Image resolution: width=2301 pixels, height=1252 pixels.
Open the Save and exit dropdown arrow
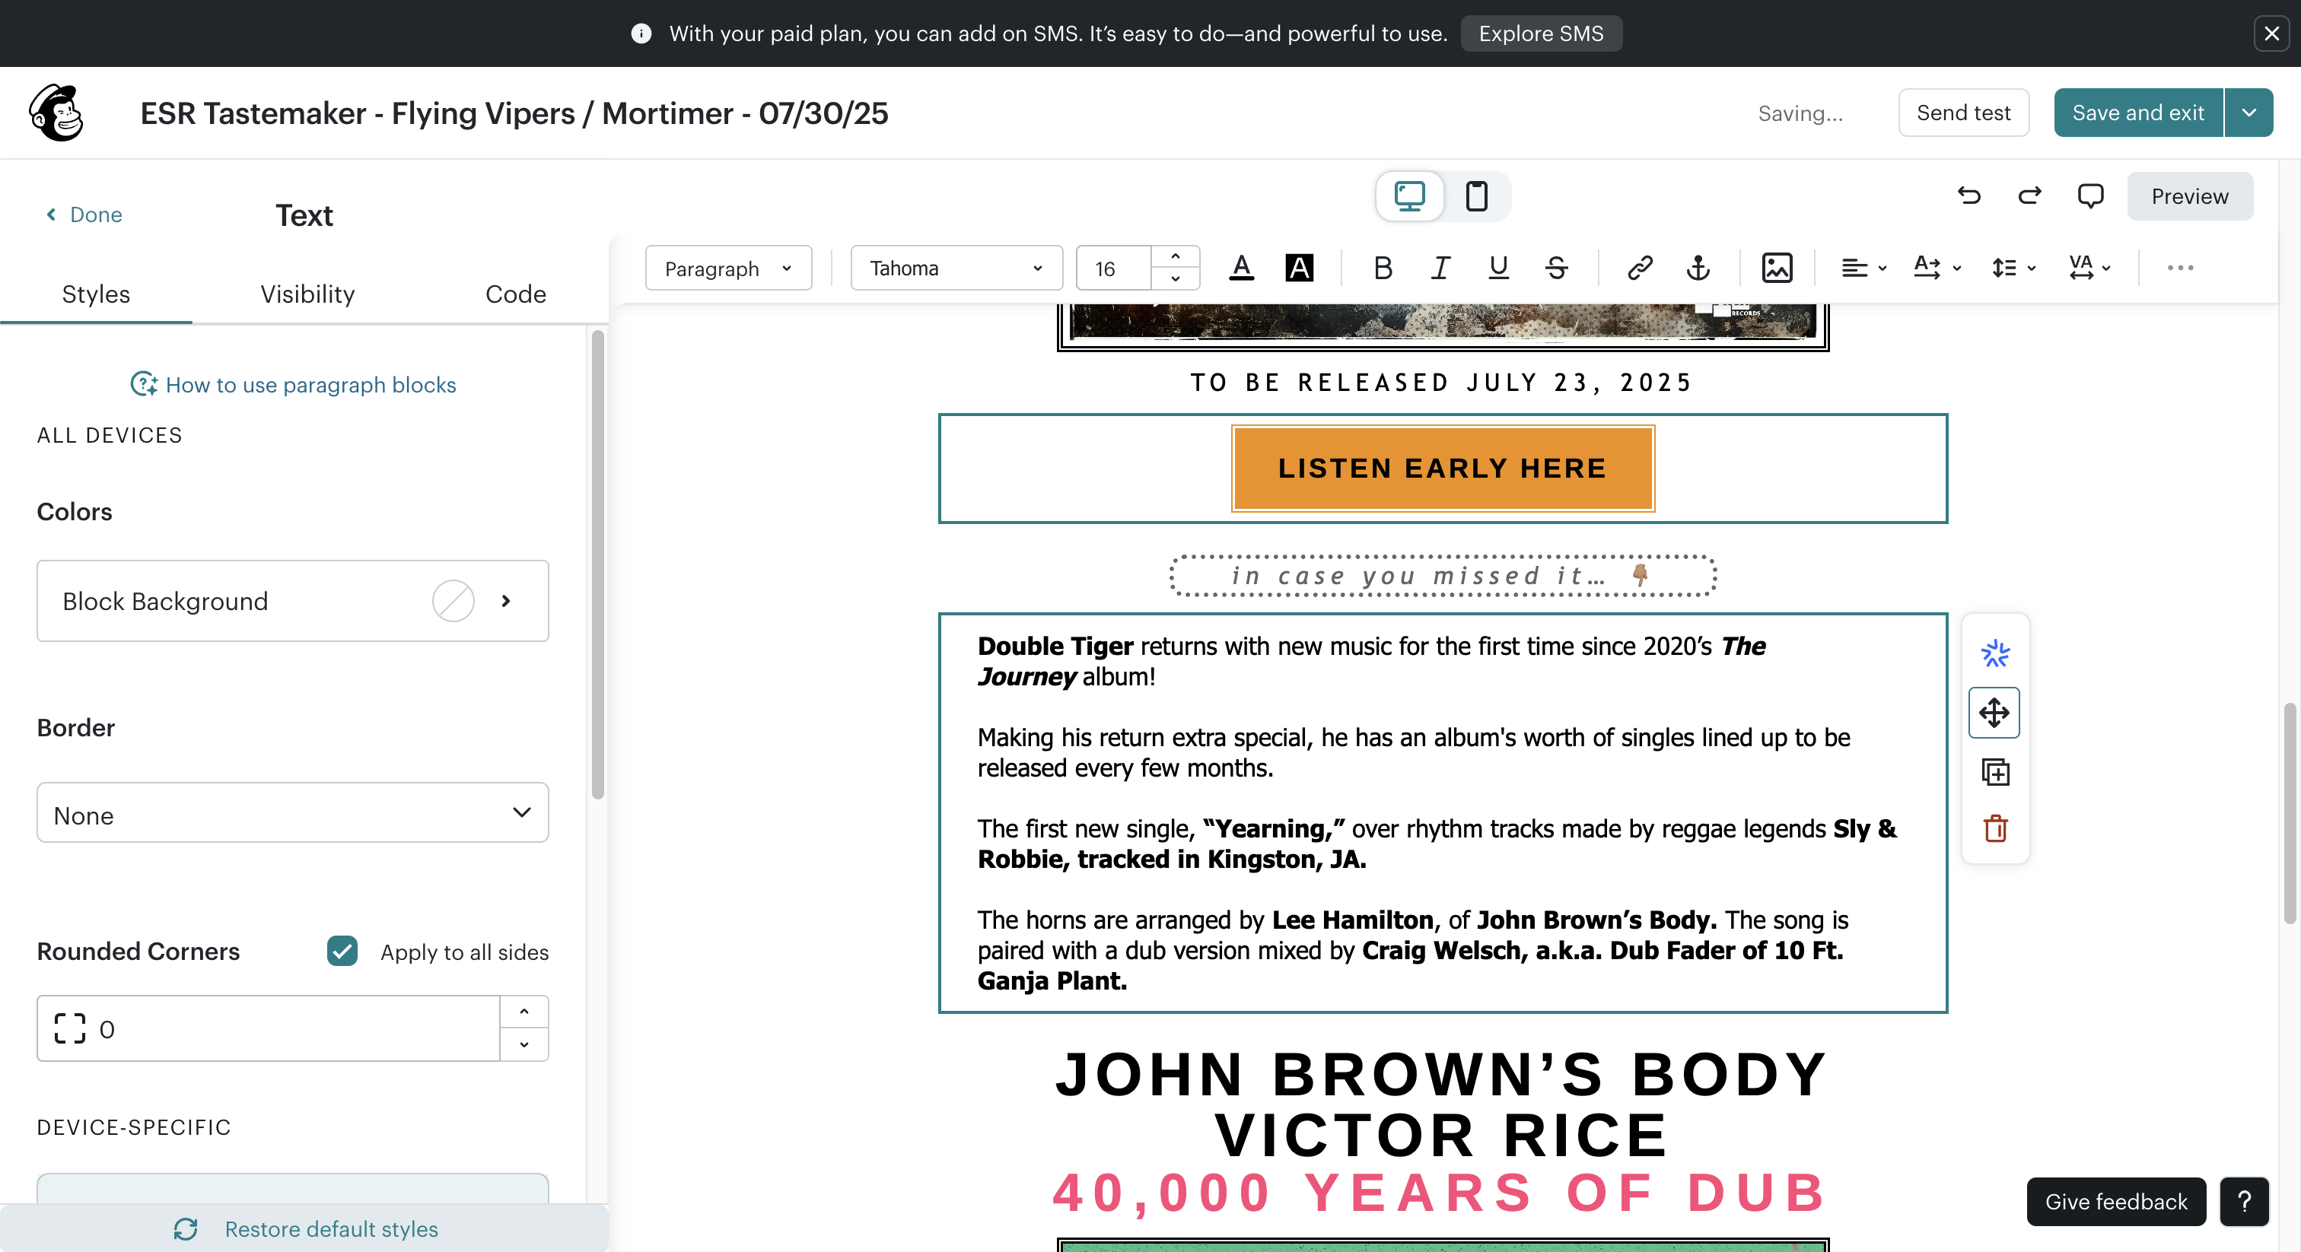coord(2248,113)
